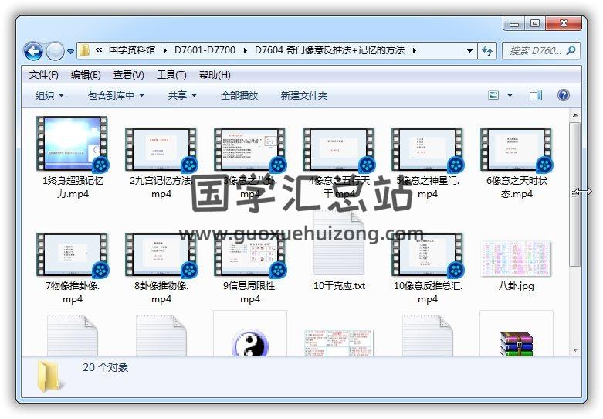
Task: Select text file 10干克应.txt
Action: click(339, 250)
